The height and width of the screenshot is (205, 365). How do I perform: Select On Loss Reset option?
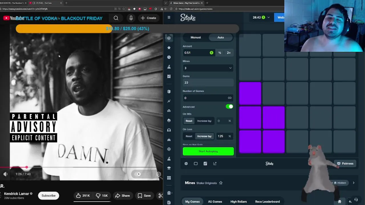(x=189, y=136)
